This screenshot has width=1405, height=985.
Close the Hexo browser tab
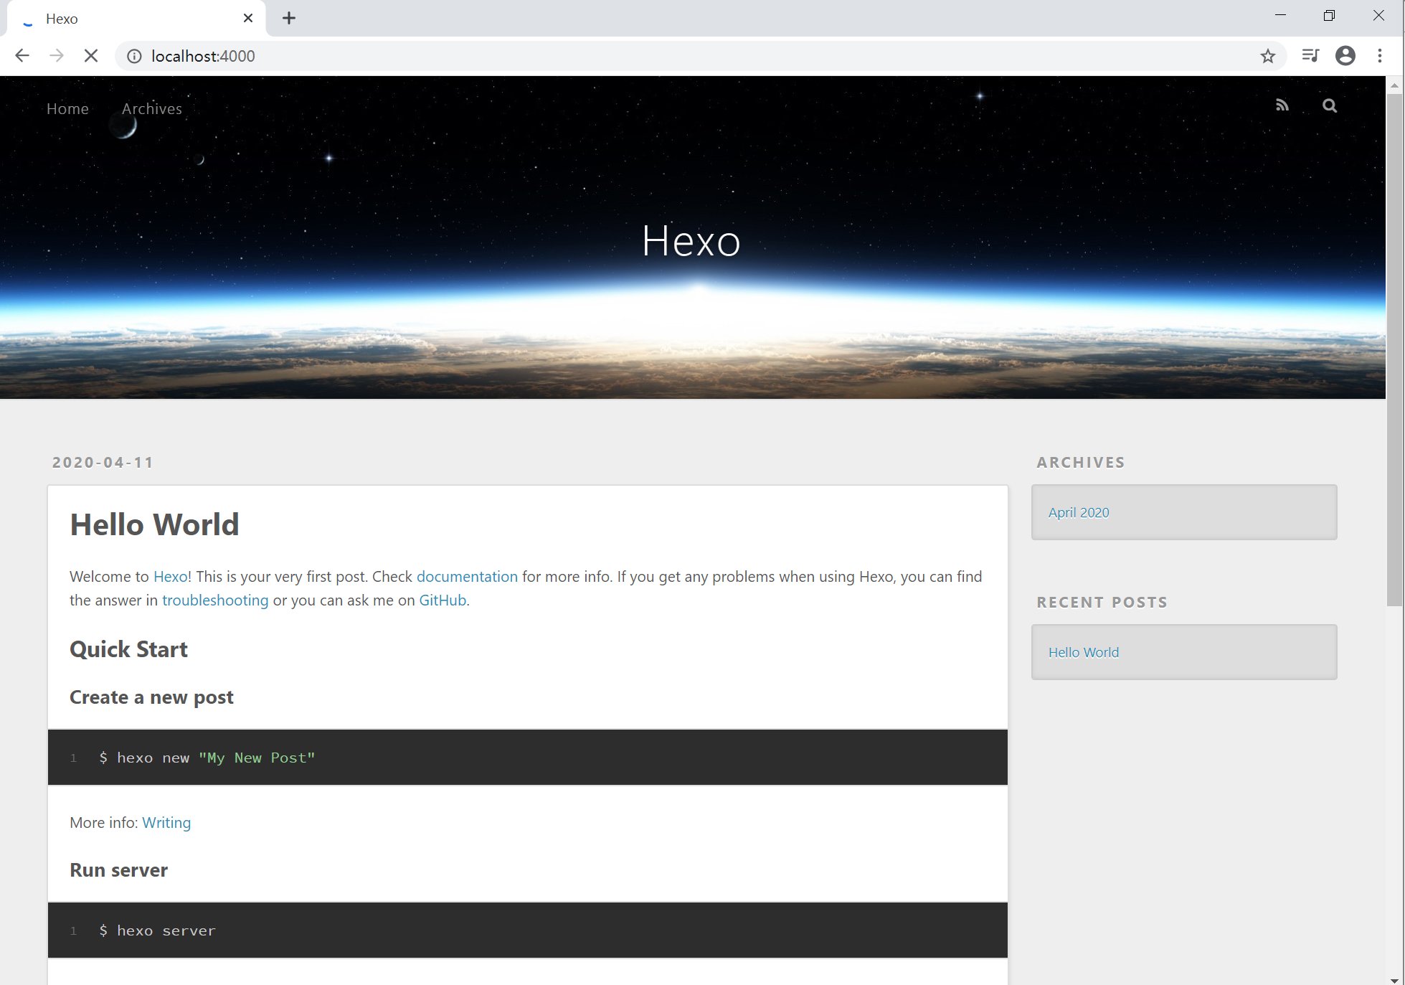(x=248, y=18)
